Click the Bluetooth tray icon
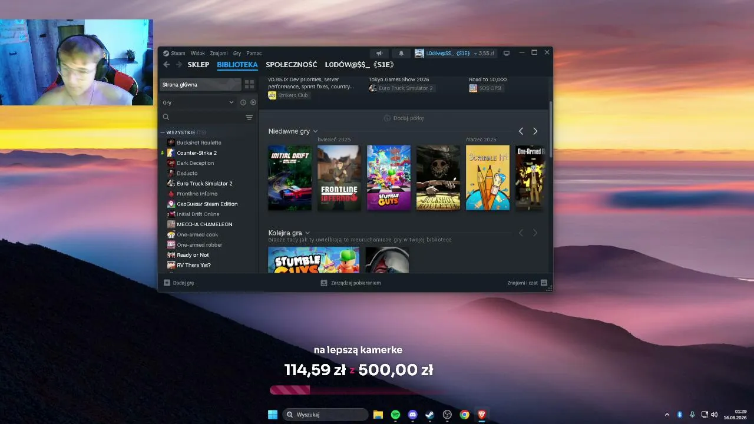 (x=680, y=415)
